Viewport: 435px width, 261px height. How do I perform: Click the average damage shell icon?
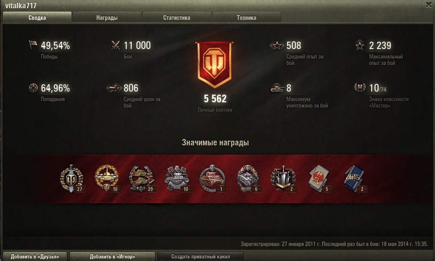coord(114,88)
